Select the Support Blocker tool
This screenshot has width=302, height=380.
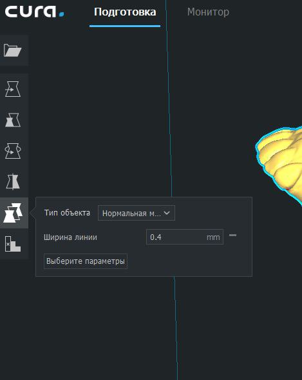[13, 244]
